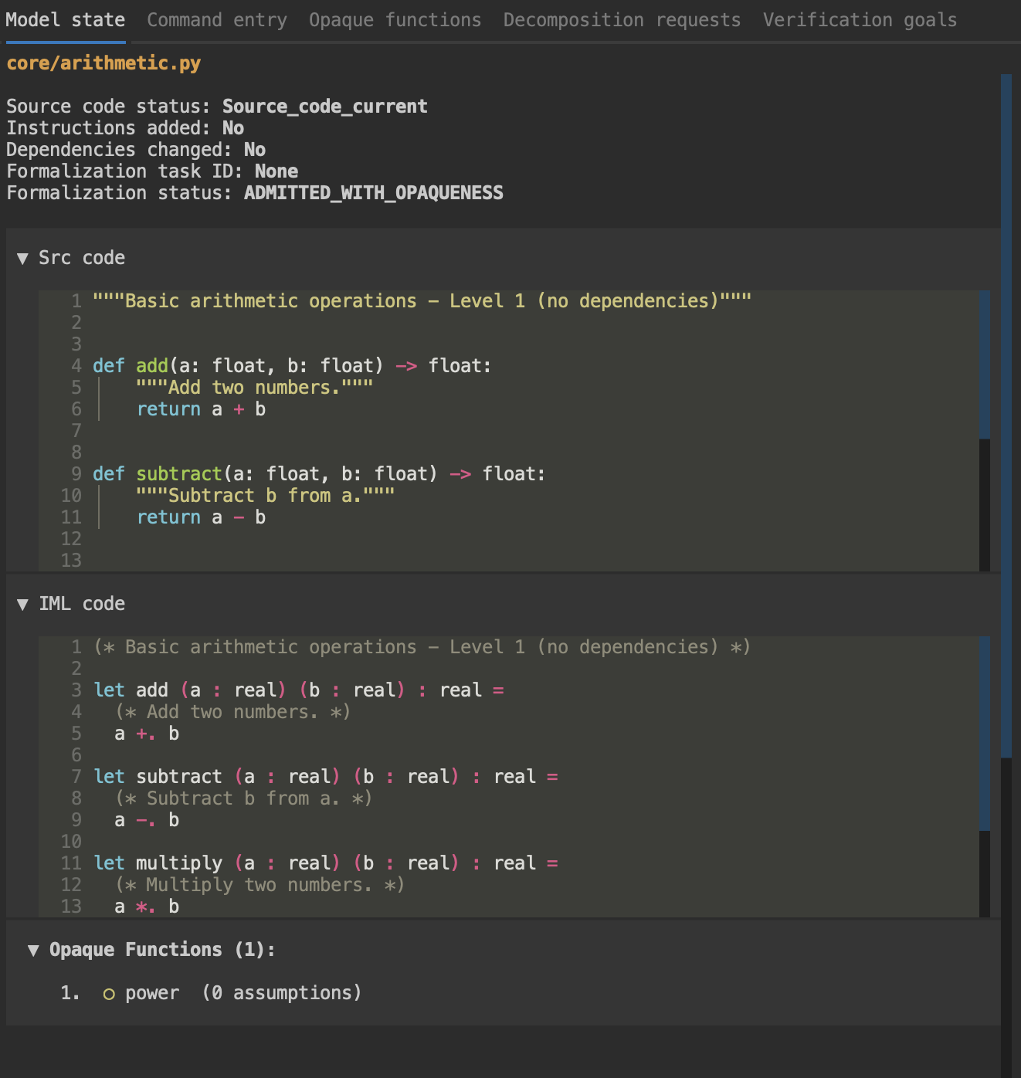Image resolution: width=1021 pixels, height=1078 pixels.
Task: Click the let multiply line in IML code
Action: [325, 863]
